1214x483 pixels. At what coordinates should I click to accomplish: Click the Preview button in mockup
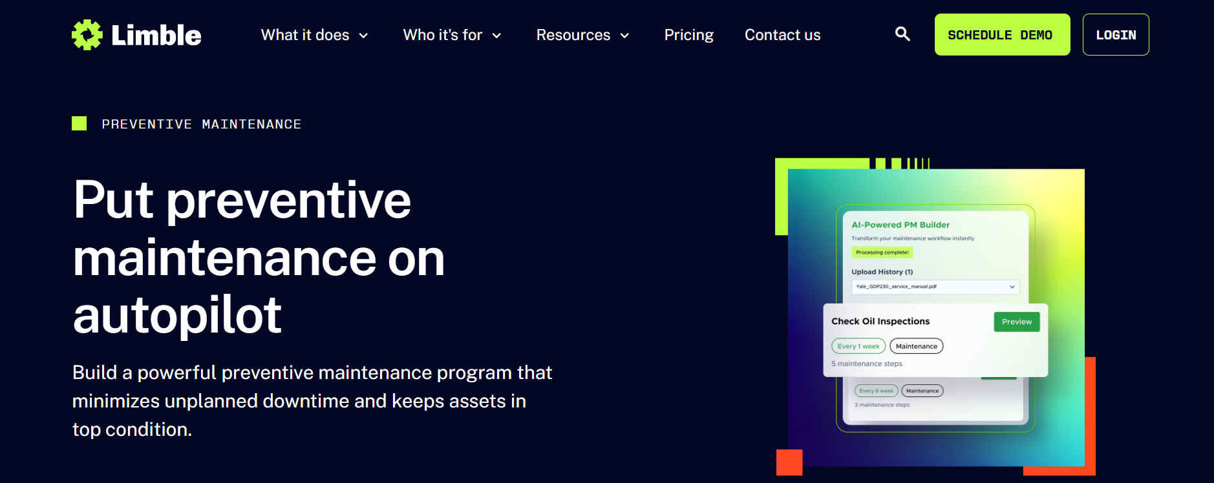tap(1017, 322)
